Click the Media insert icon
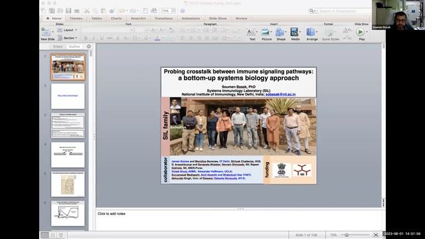 pyautogui.click(x=294, y=32)
